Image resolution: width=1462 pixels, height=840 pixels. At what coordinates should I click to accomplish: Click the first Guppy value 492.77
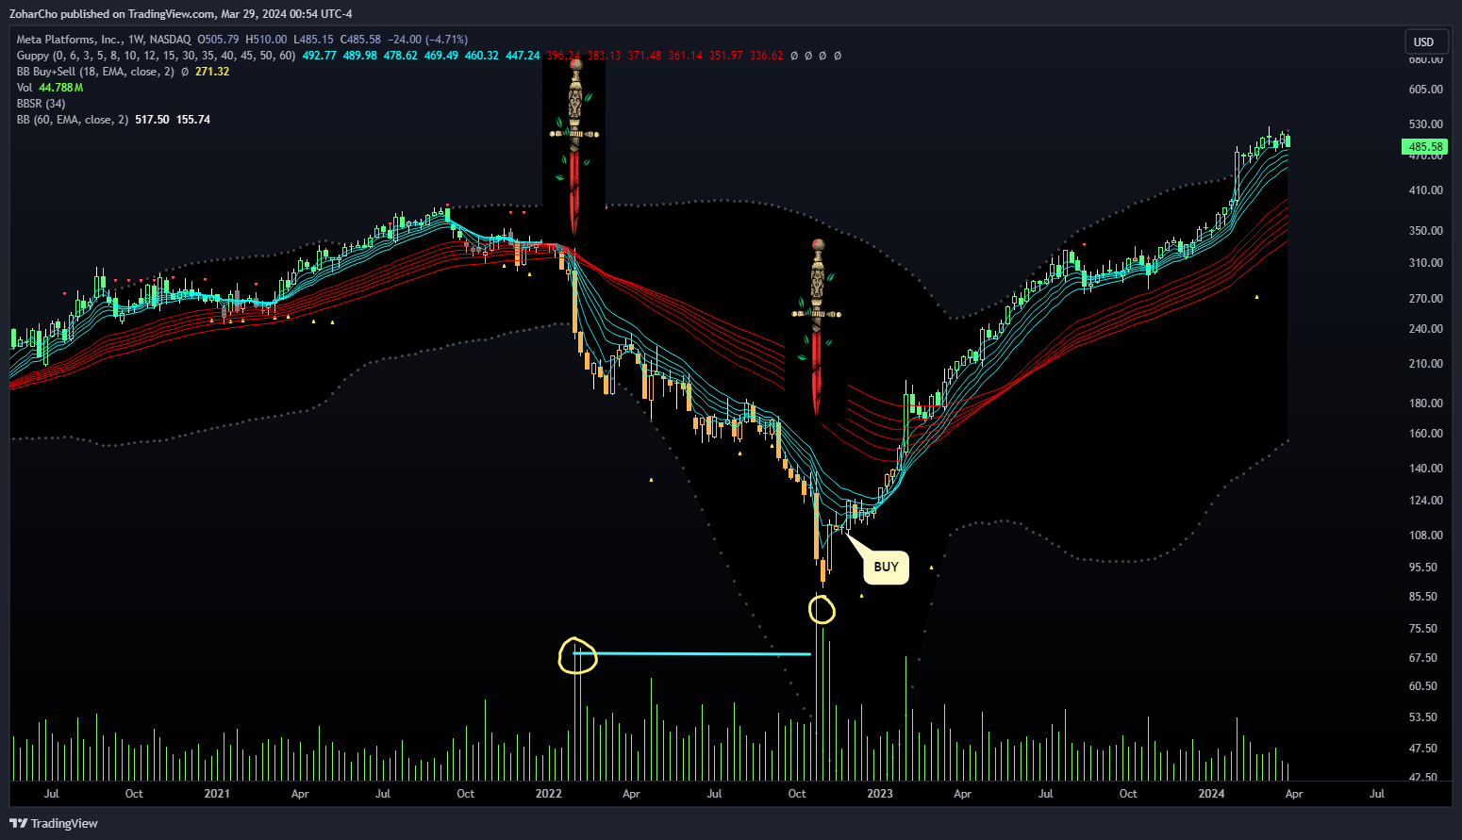click(320, 56)
